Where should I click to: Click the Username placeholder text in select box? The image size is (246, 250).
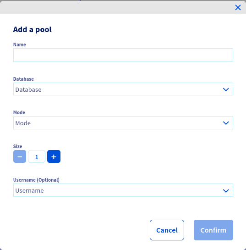pos(29,190)
